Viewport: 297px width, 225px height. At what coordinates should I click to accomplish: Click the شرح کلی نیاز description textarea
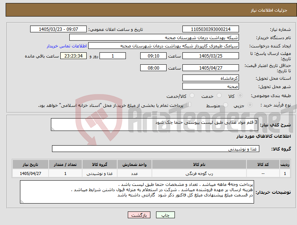coord(155,125)
